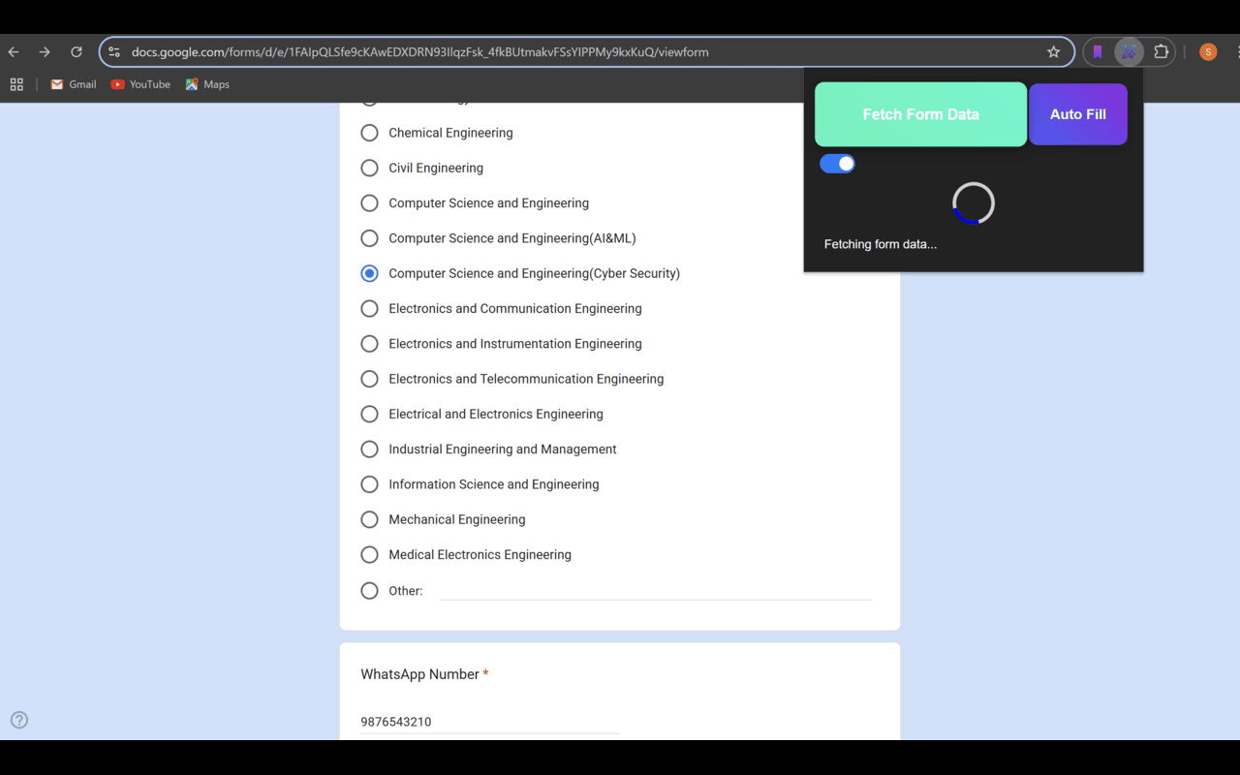Open the Maps bookmark shortcut

(206, 84)
